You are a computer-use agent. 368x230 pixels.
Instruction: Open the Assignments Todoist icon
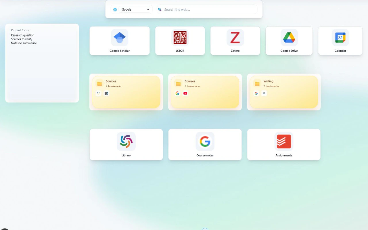point(284,141)
